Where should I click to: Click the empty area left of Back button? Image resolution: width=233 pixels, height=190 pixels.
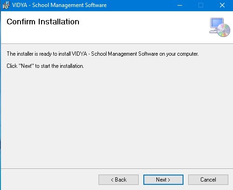click(50, 180)
